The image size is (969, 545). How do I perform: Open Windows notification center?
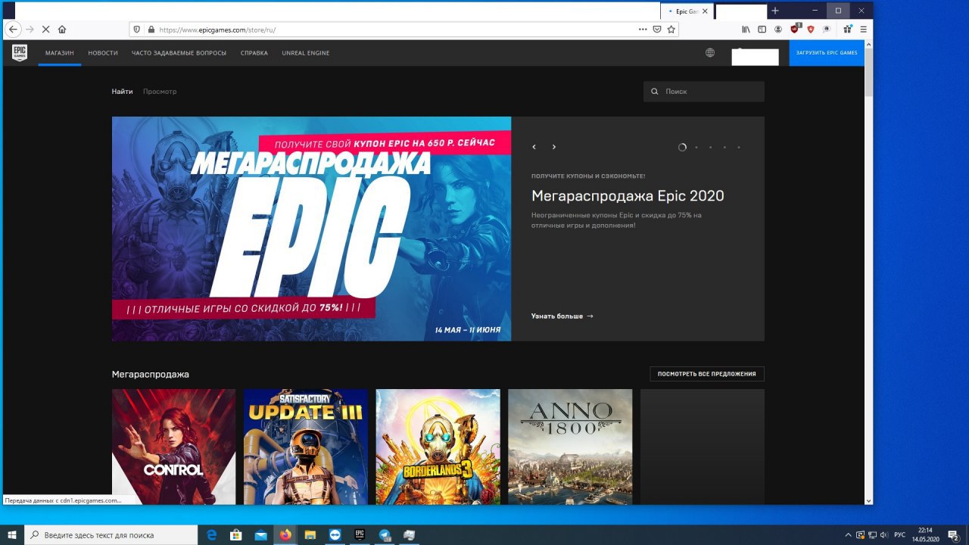[x=953, y=534]
